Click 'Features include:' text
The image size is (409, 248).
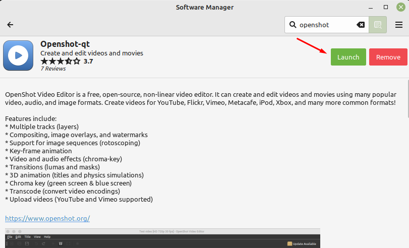coord(31,118)
